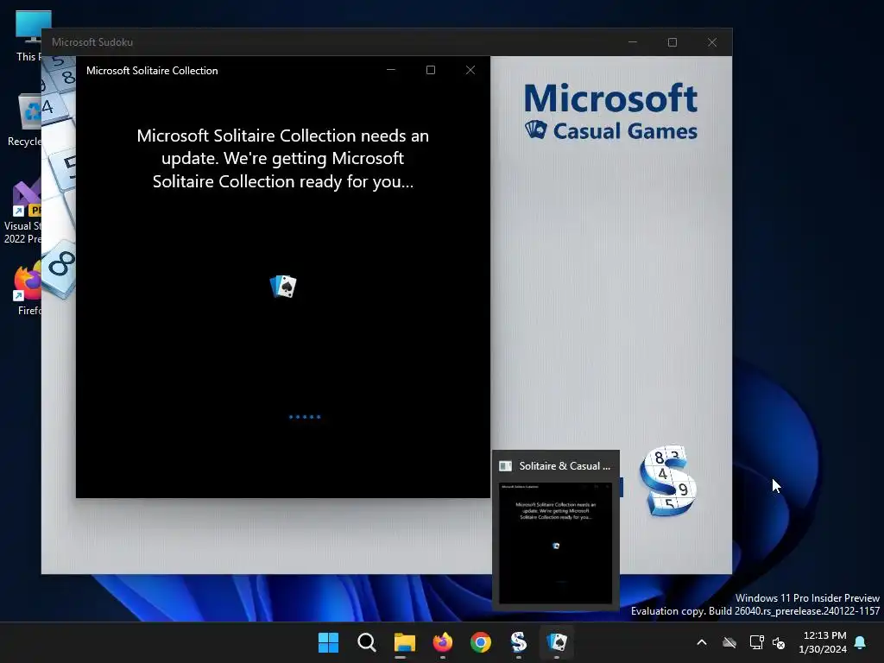
Task: Launch Firefox from the taskbar
Action: 443,642
